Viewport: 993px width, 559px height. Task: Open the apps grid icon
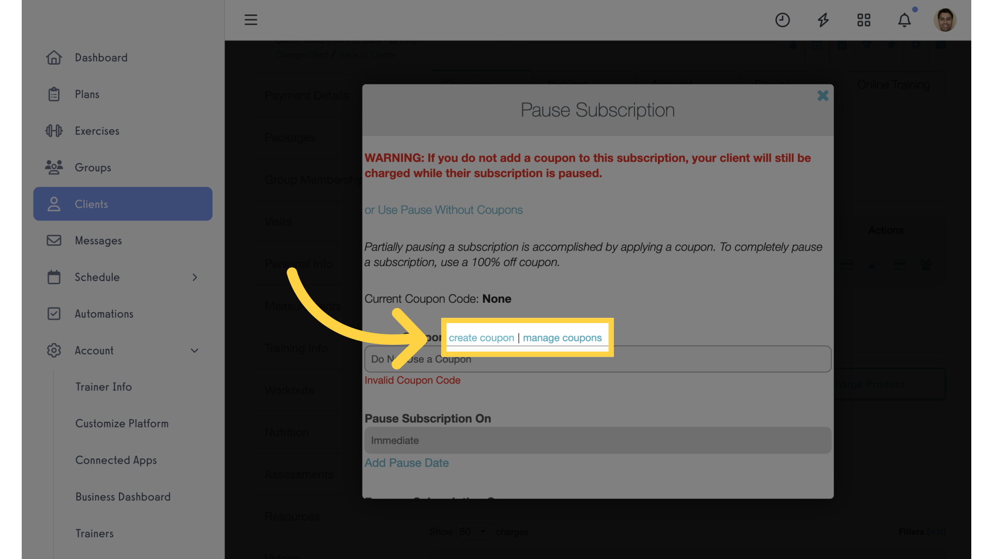864,20
